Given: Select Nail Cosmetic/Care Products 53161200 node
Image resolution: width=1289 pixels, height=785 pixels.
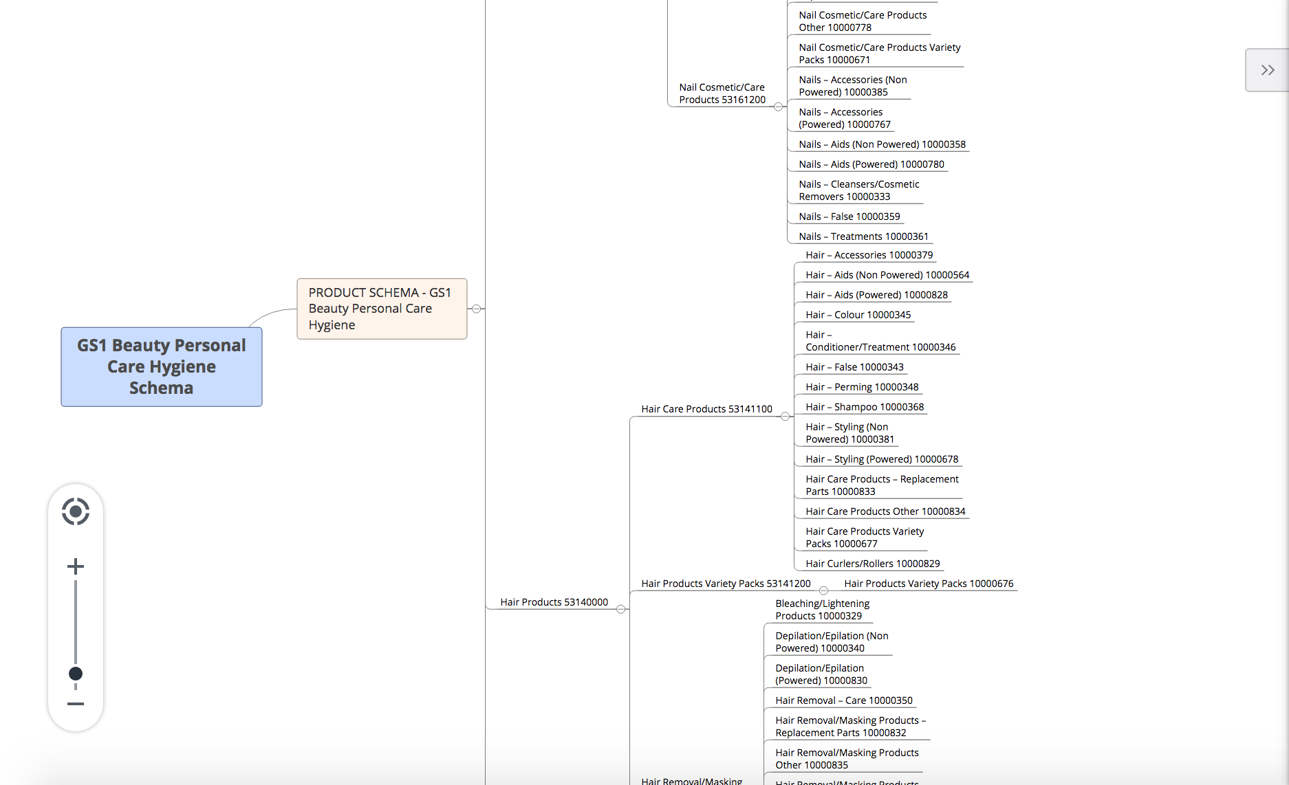Looking at the screenshot, I should point(722,93).
